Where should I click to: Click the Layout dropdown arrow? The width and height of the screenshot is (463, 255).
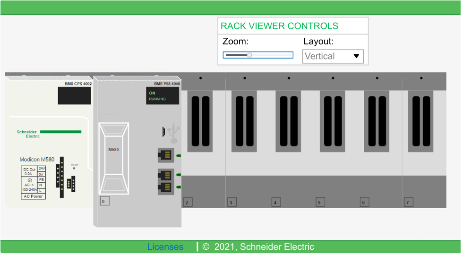(356, 56)
